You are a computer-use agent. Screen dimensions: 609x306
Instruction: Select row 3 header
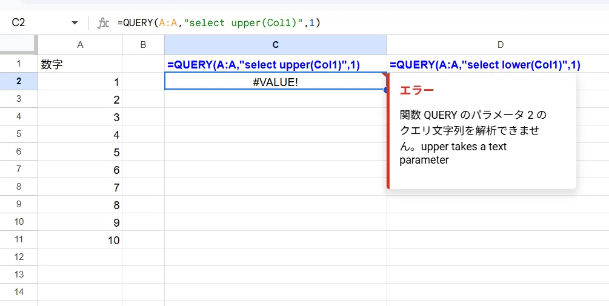(x=19, y=99)
